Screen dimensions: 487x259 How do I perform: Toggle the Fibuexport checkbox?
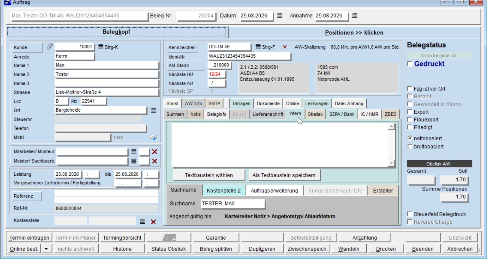[410, 120]
